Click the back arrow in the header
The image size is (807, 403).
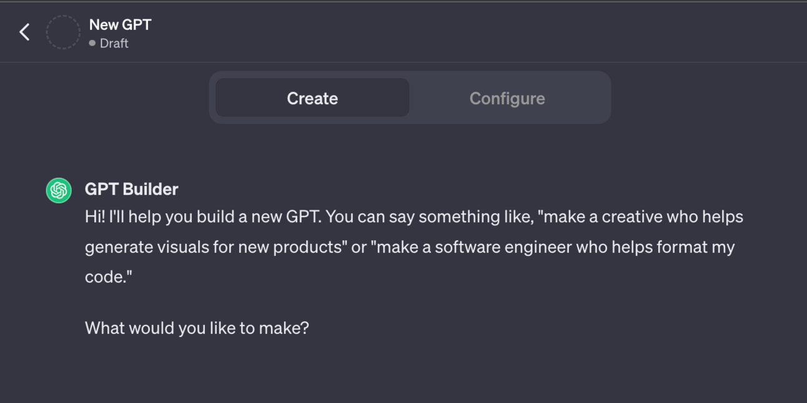click(x=24, y=32)
